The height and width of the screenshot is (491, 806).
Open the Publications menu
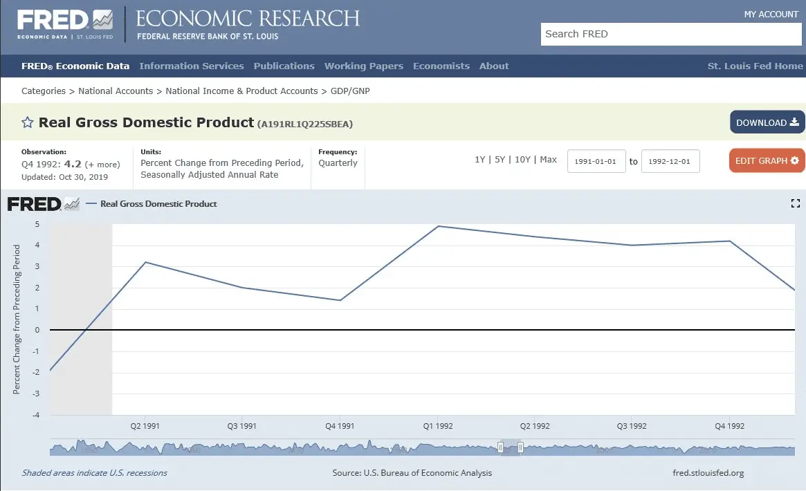[284, 66]
